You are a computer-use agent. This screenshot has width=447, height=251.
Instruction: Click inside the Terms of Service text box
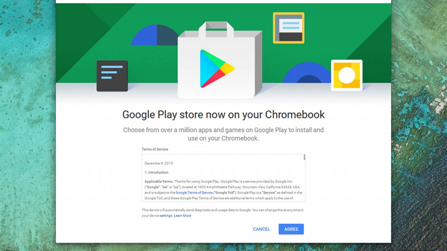[223, 178]
